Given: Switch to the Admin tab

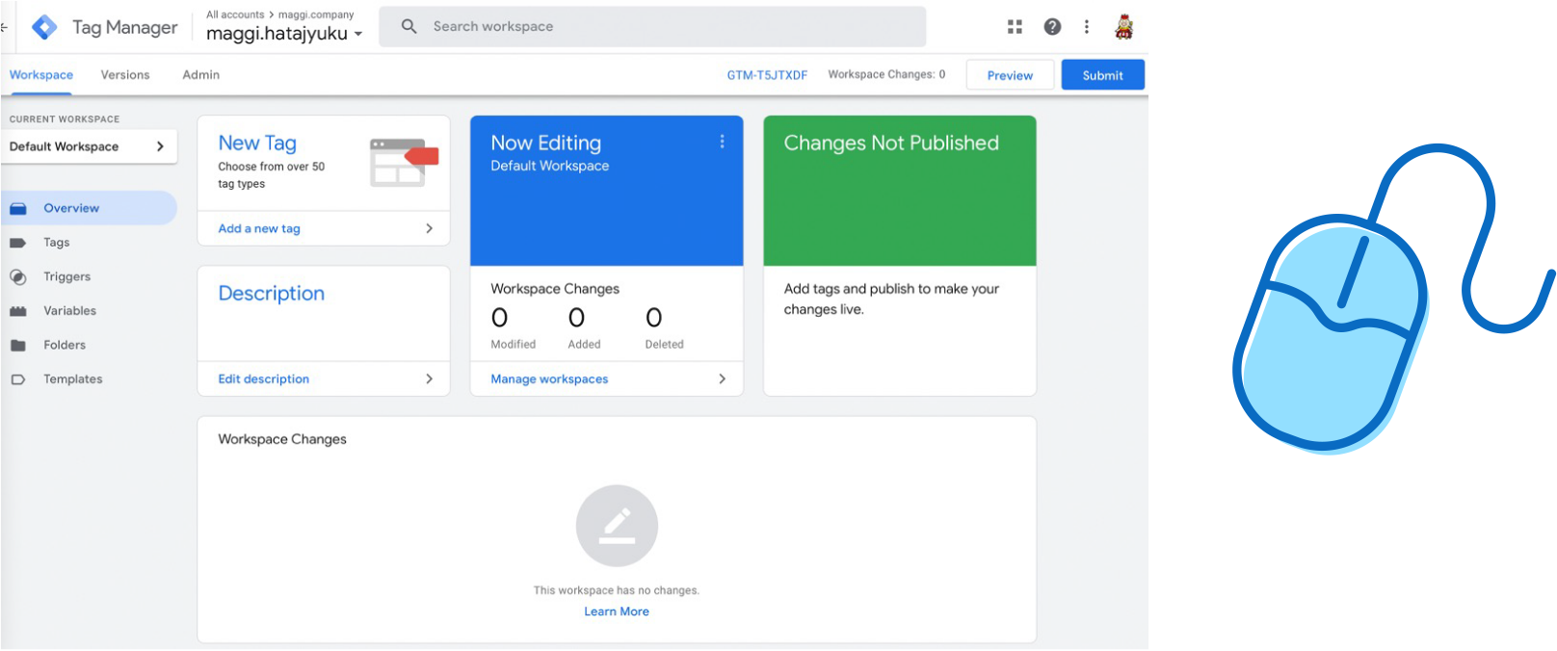Looking at the screenshot, I should [201, 75].
